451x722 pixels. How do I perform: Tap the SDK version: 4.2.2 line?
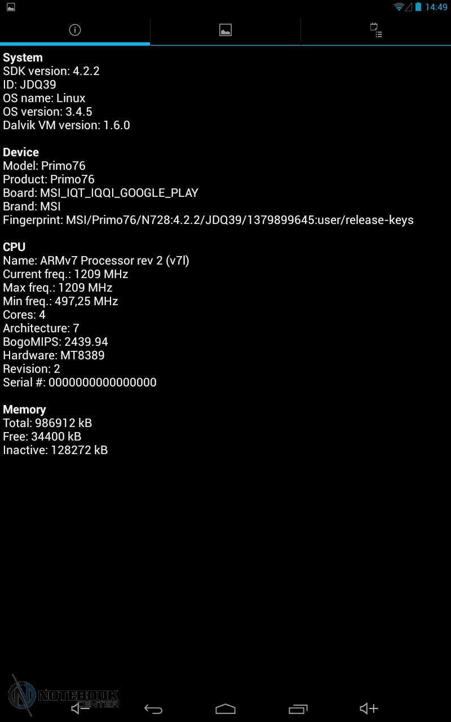[51, 71]
